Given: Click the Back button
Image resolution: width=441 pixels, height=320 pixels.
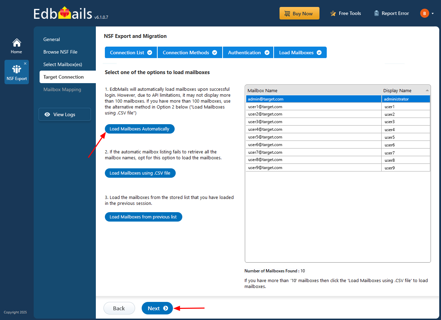Looking at the screenshot, I should tap(119, 308).
